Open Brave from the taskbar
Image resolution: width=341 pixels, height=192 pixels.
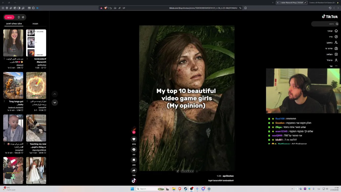pyautogui.click(x=180, y=189)
